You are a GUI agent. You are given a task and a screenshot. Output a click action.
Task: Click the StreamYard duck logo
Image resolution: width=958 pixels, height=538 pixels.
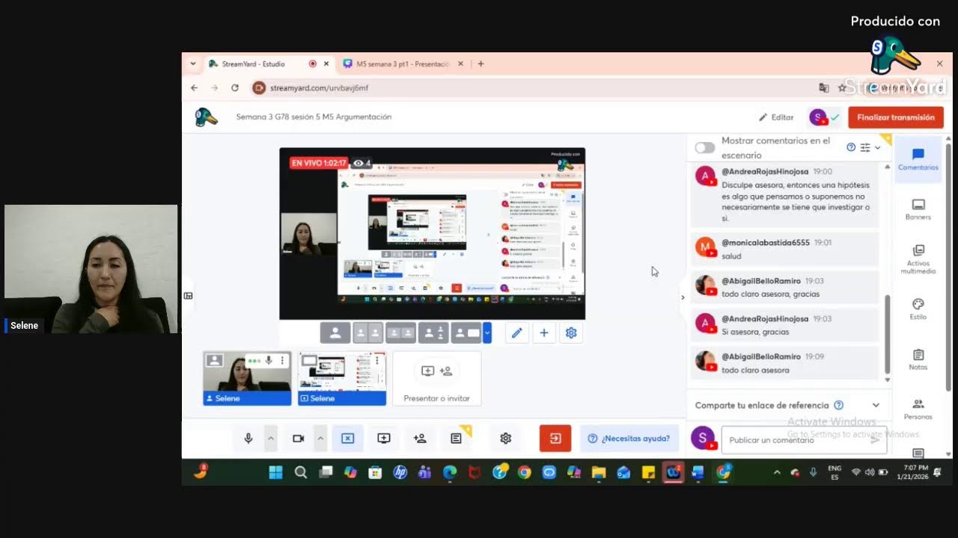point(206,117)
